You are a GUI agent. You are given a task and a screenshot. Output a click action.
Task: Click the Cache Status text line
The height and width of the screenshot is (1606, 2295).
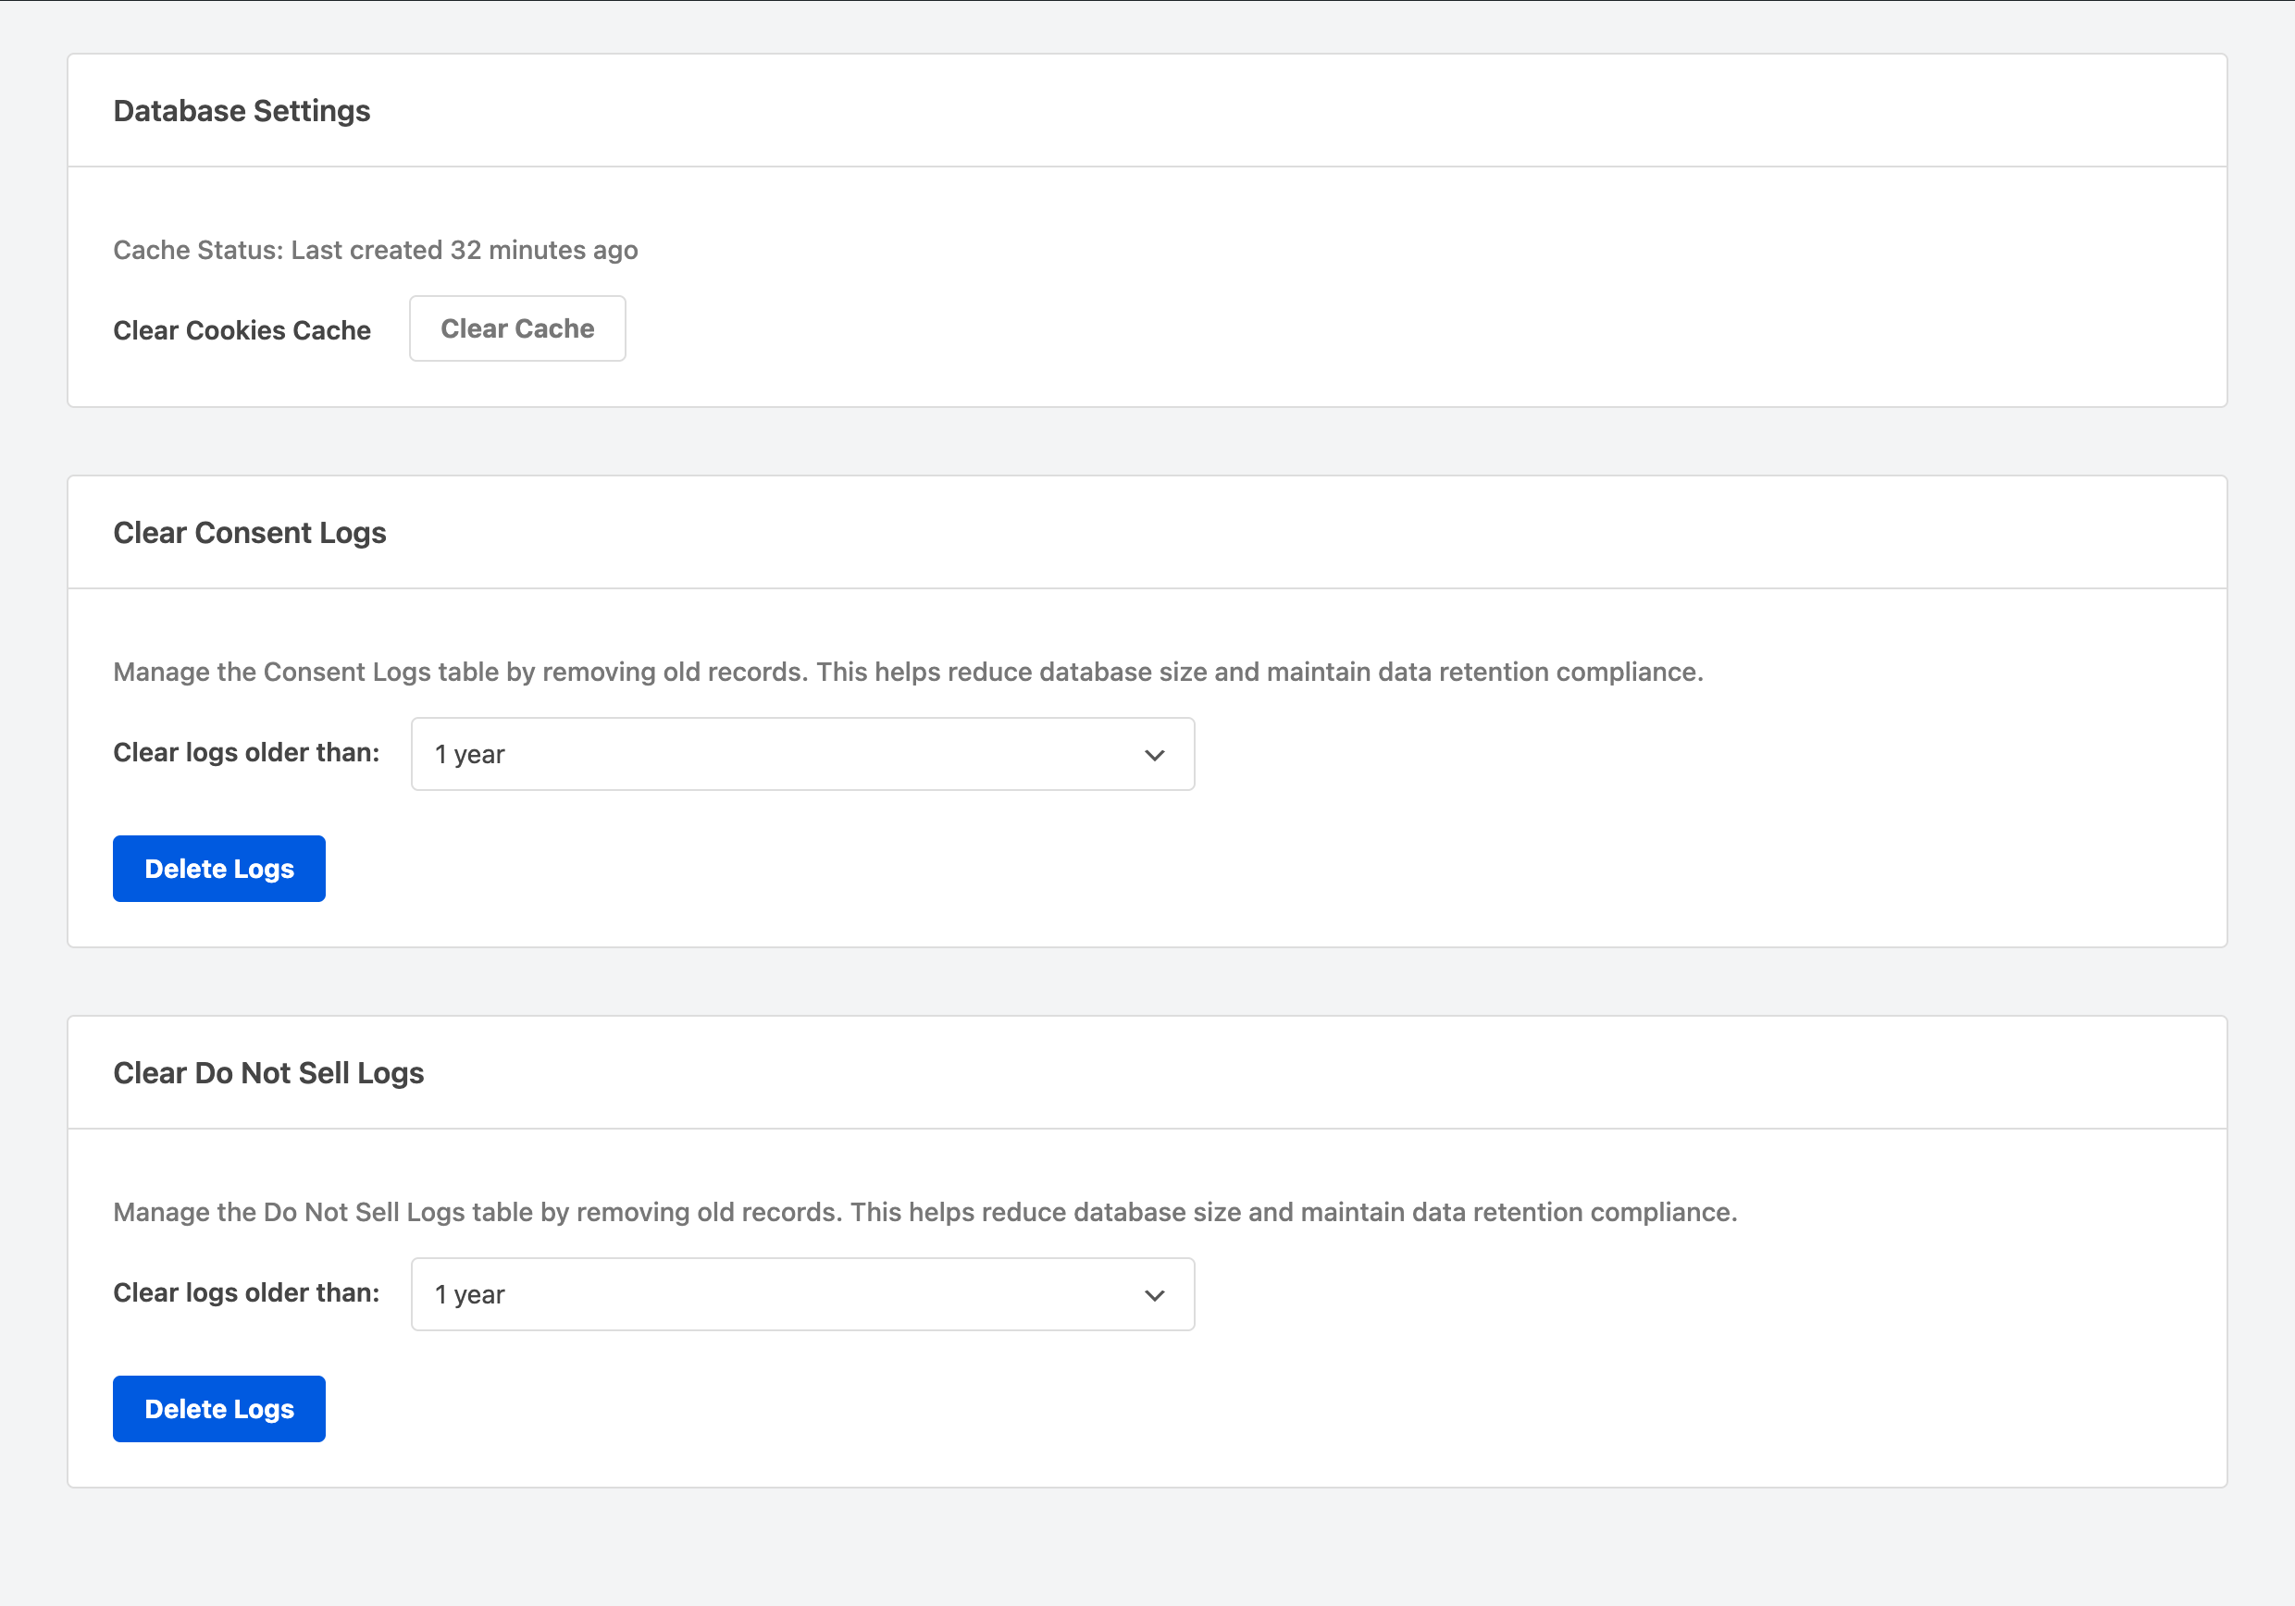click(x=375, y=250)
